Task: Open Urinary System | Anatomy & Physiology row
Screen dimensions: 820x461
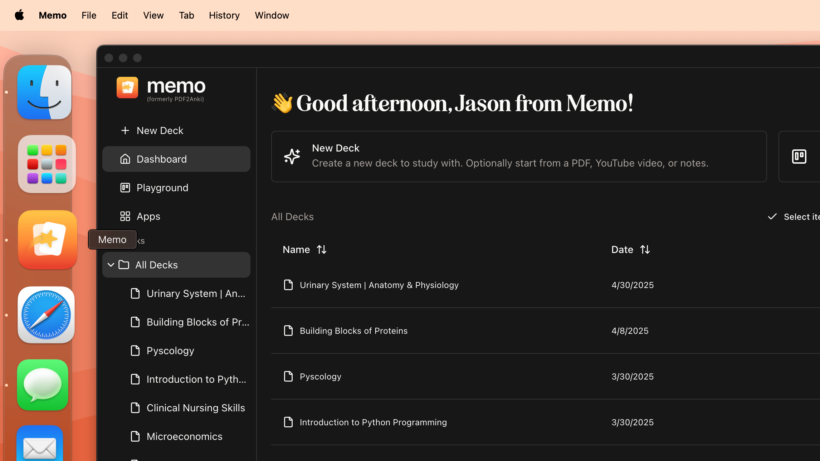Action: [545, 285]
